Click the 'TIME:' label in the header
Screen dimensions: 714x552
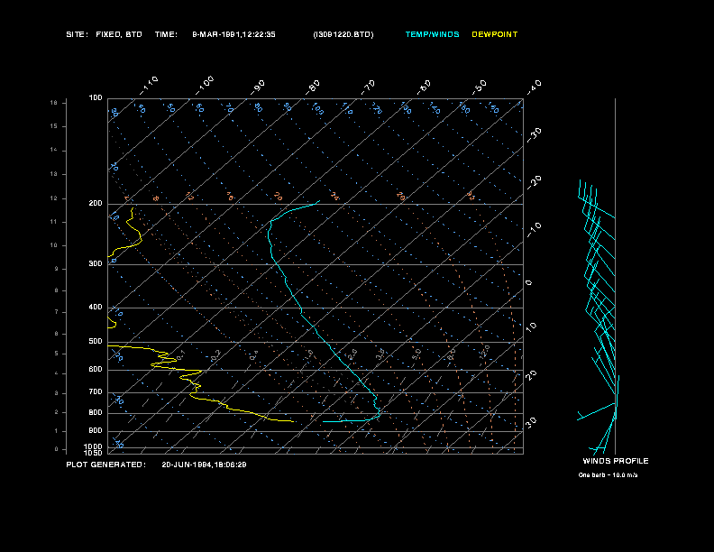coord(166,34)
